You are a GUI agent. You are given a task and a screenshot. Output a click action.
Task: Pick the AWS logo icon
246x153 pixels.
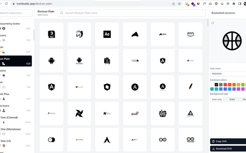tap(190, 34)
